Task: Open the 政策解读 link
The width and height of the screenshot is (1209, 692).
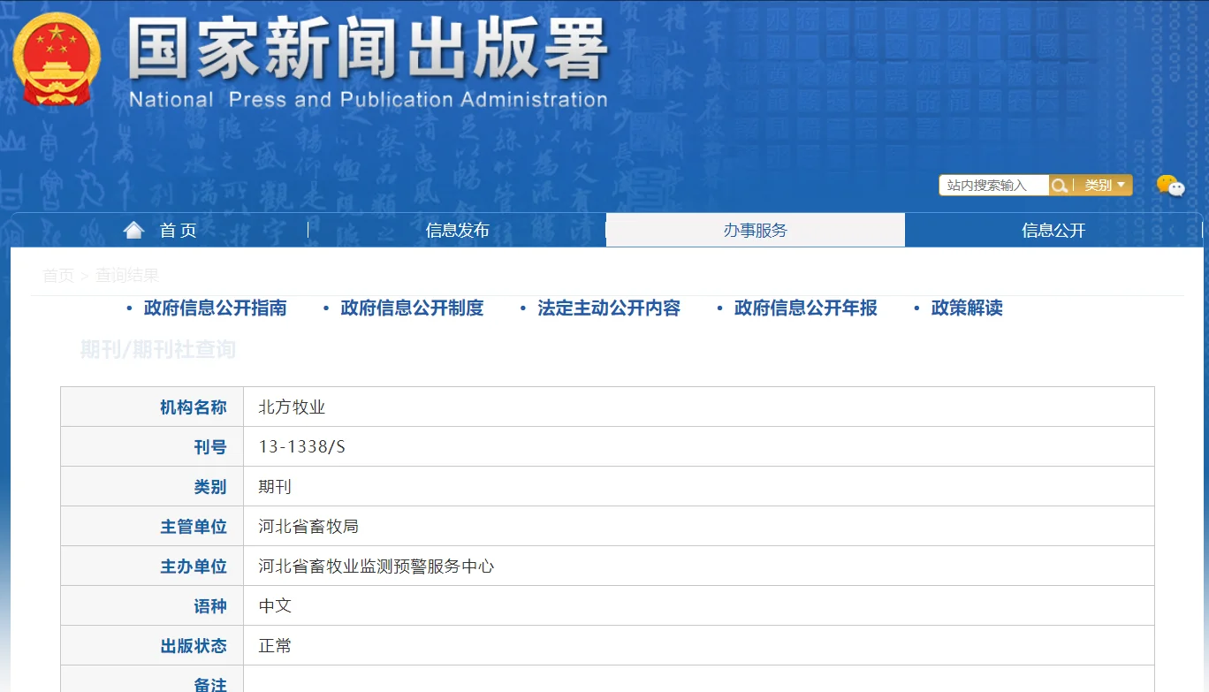Action: coord(964,308)
